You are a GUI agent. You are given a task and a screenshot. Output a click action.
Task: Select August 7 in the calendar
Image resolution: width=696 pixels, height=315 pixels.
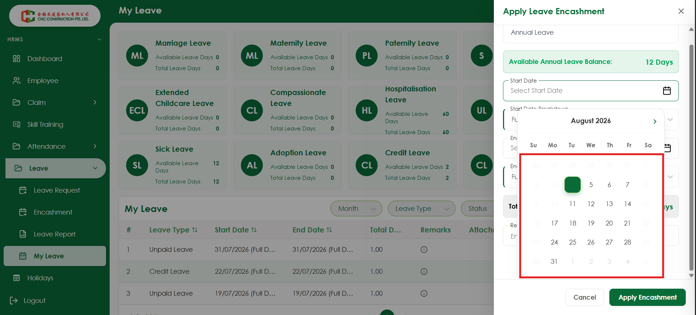coord(627,185)
